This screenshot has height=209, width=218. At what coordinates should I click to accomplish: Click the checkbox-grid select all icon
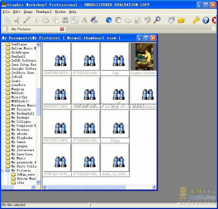tap(75, 20)
